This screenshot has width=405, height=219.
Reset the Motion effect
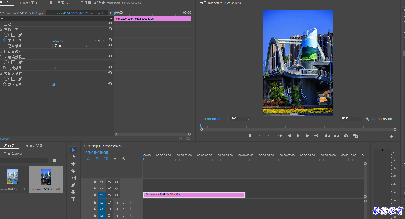pyautogui.click(x=110, y=24)
